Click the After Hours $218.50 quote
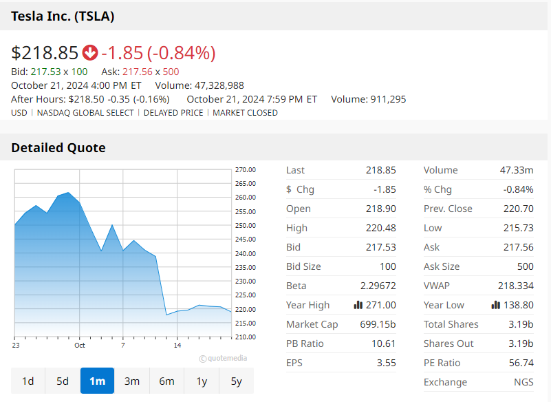The width and height of the screenshot is (551, 402). click(x=90, y=99)
